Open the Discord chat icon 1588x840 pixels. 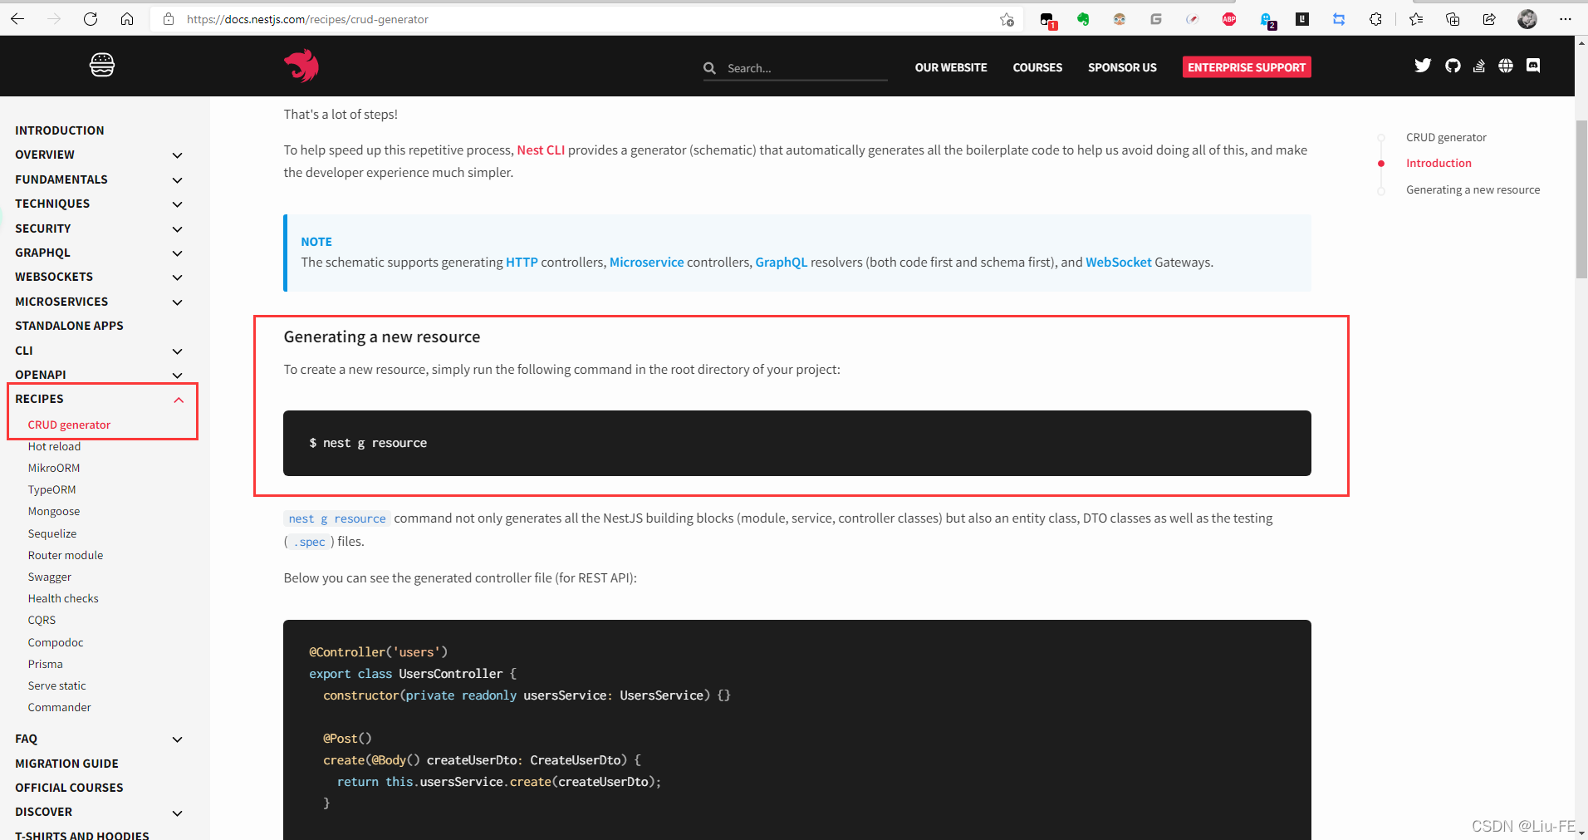click(x=1533, y=66)
